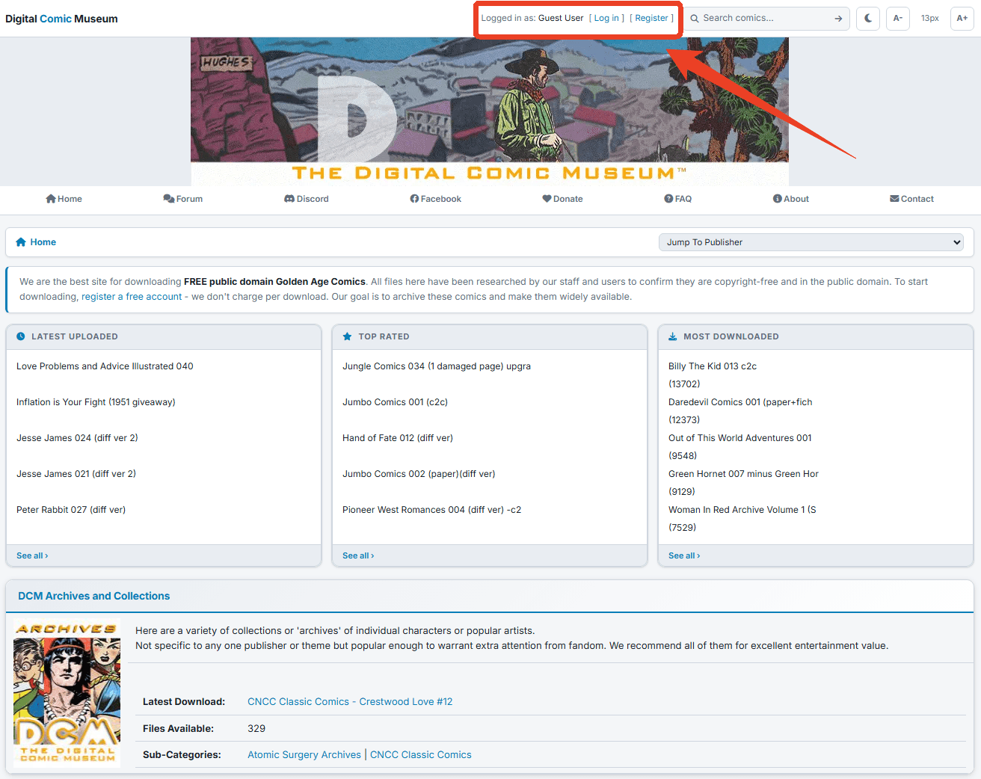Image resolution: width=981 pixels, height=779 pixels.
Task: Open Jungle Comics 034 entry
Action: click(x=437, y=366)
